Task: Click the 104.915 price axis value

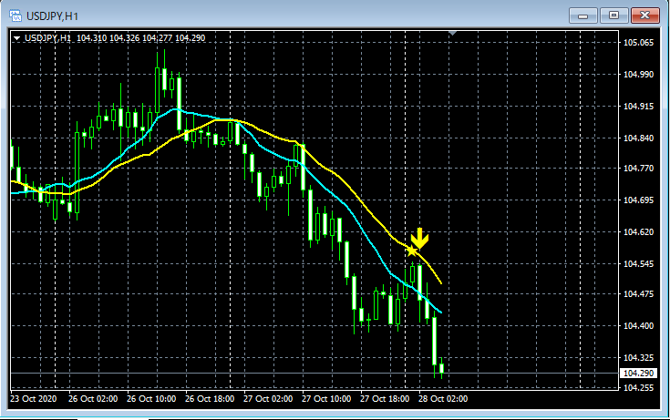Action: 638,106
